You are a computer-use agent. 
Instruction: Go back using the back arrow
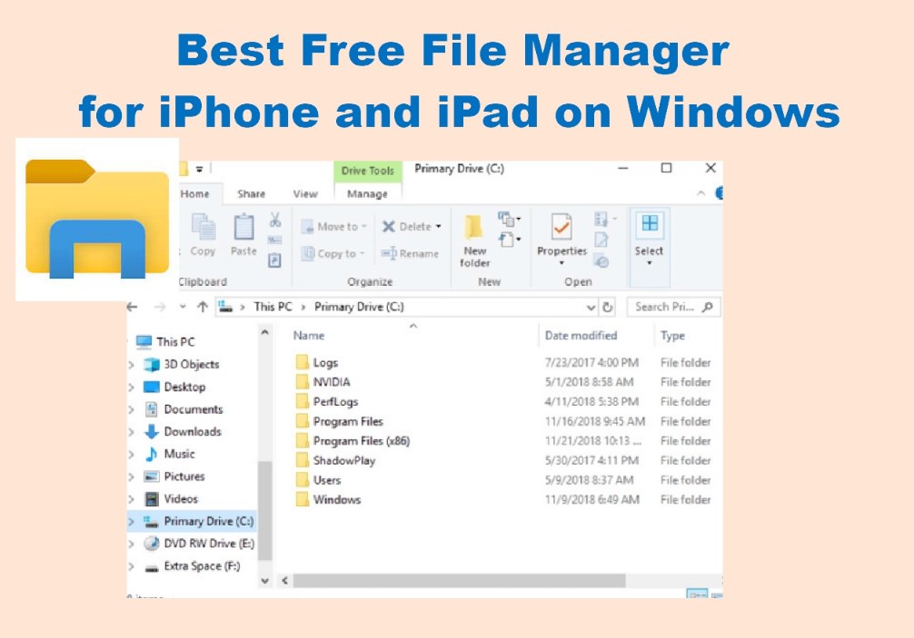[x=132, y=307]
